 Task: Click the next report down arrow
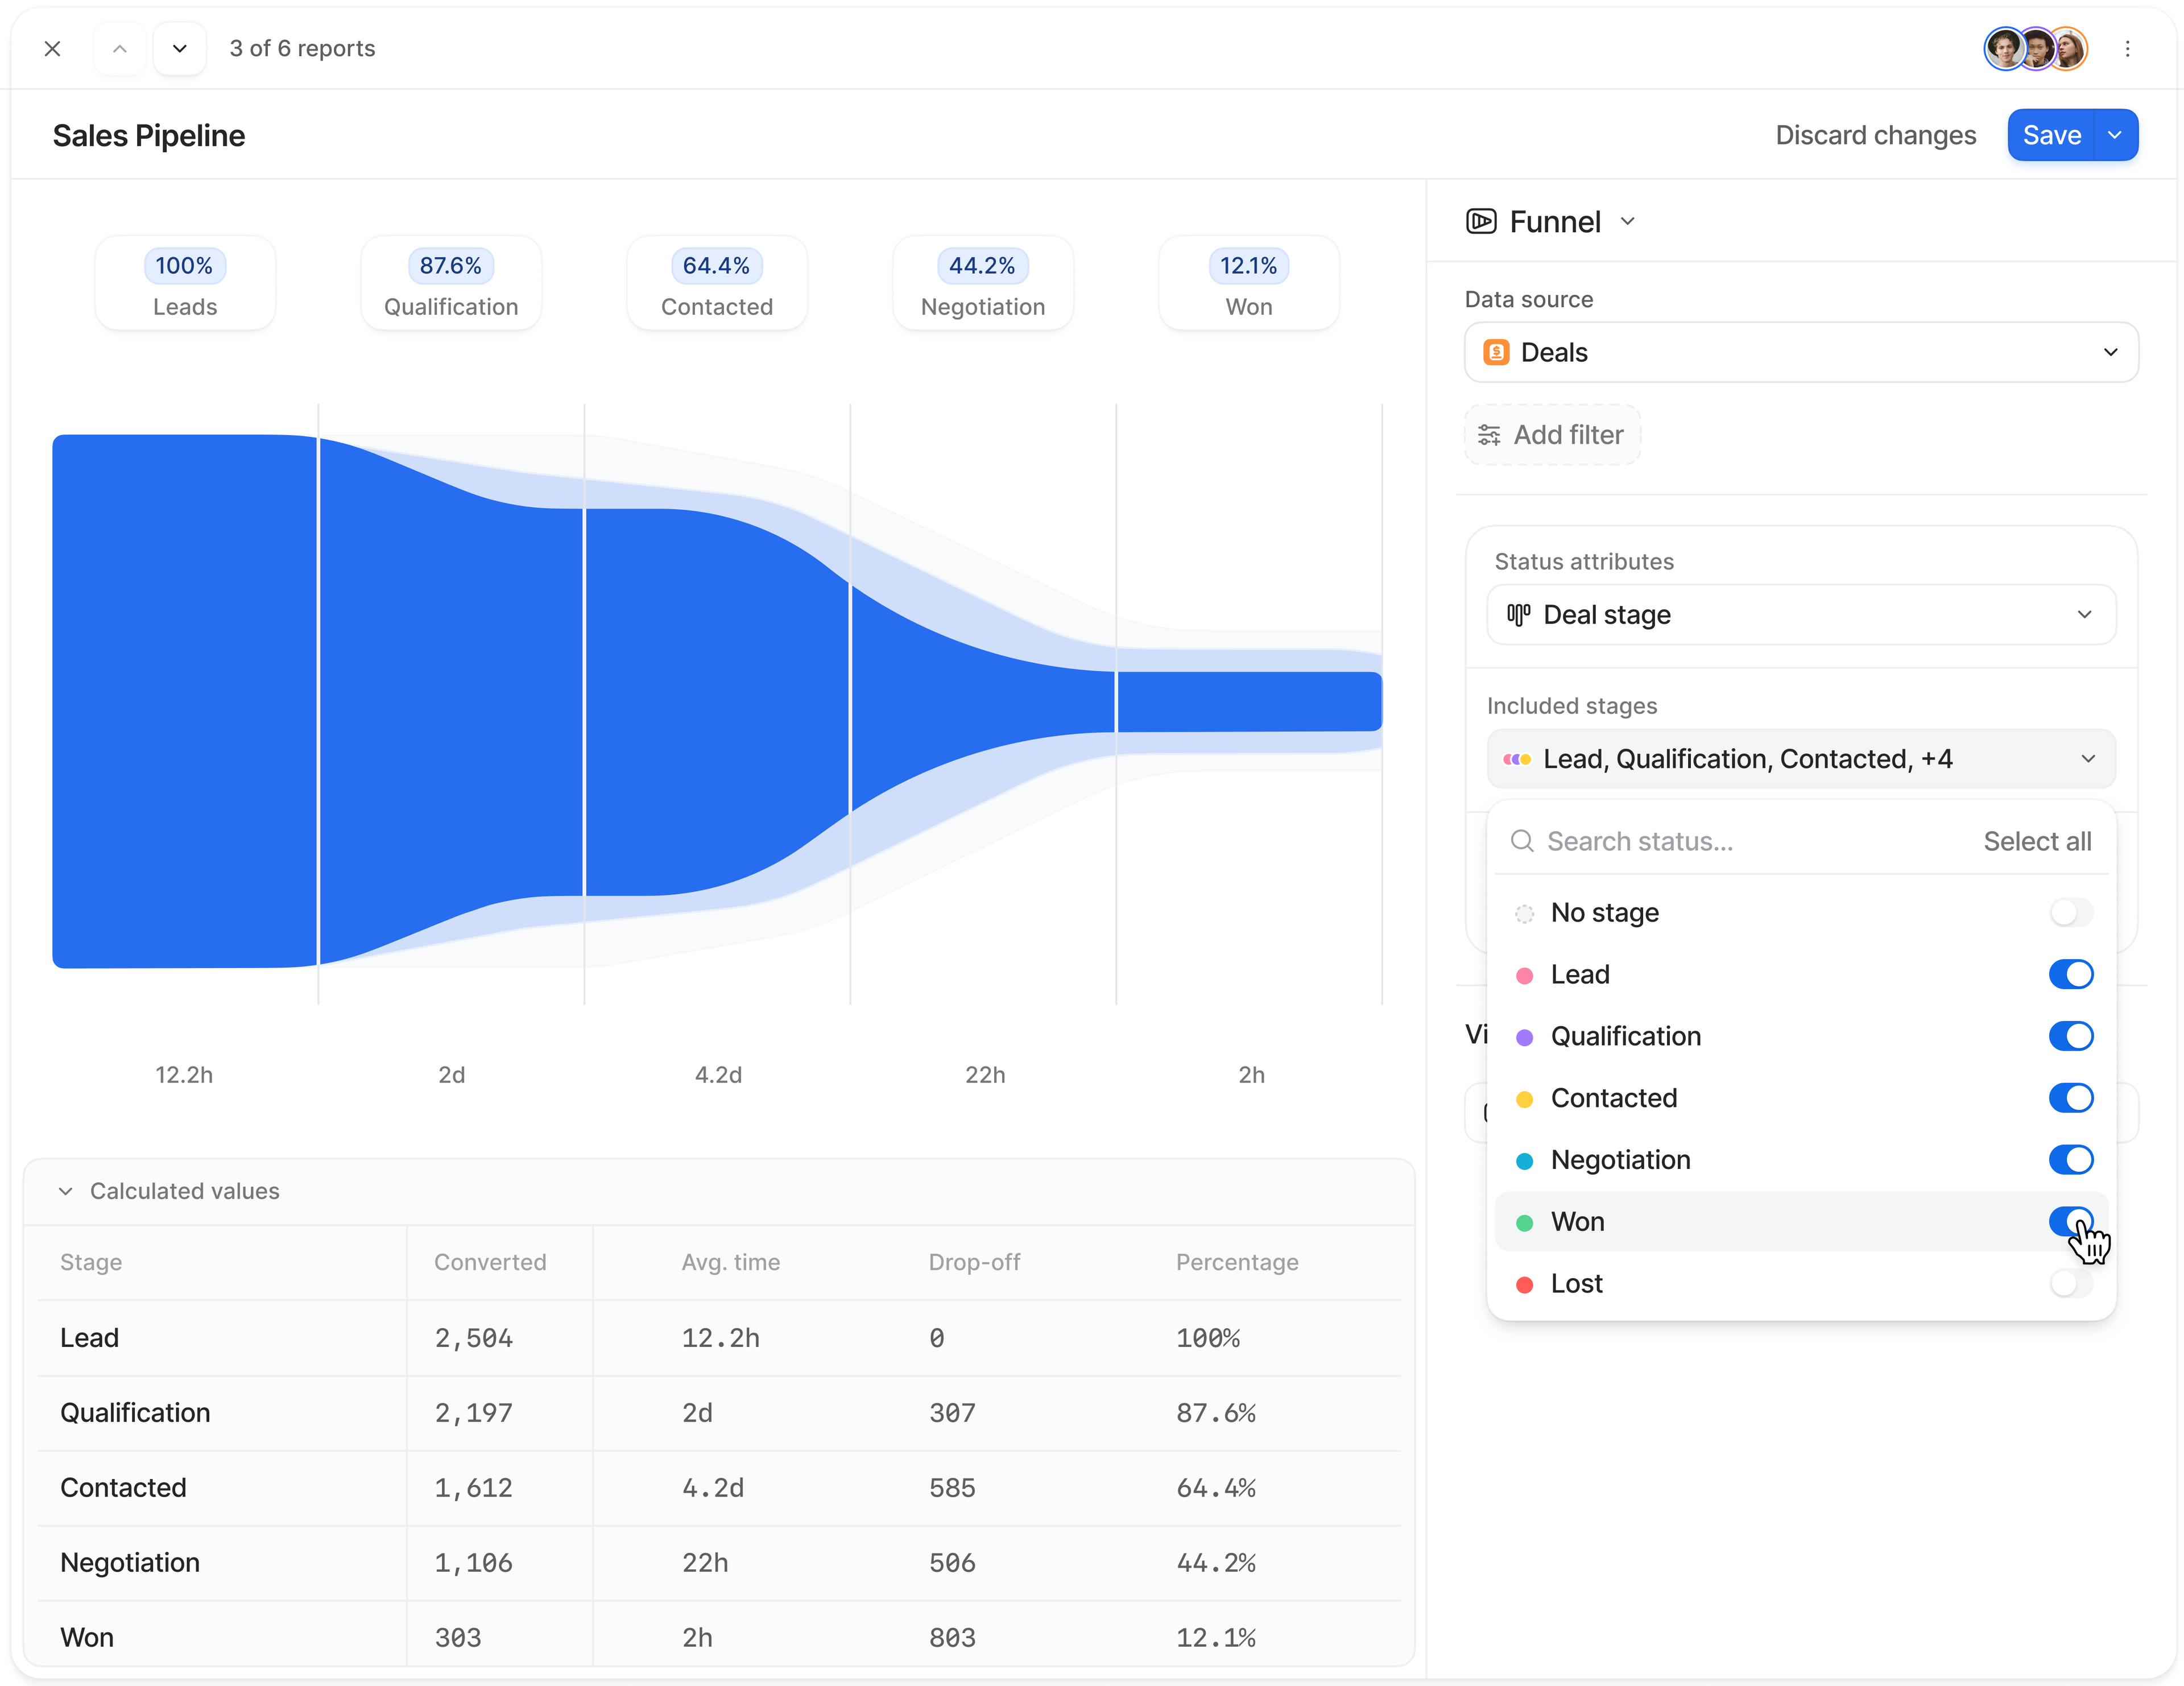(x=180, y=48)
